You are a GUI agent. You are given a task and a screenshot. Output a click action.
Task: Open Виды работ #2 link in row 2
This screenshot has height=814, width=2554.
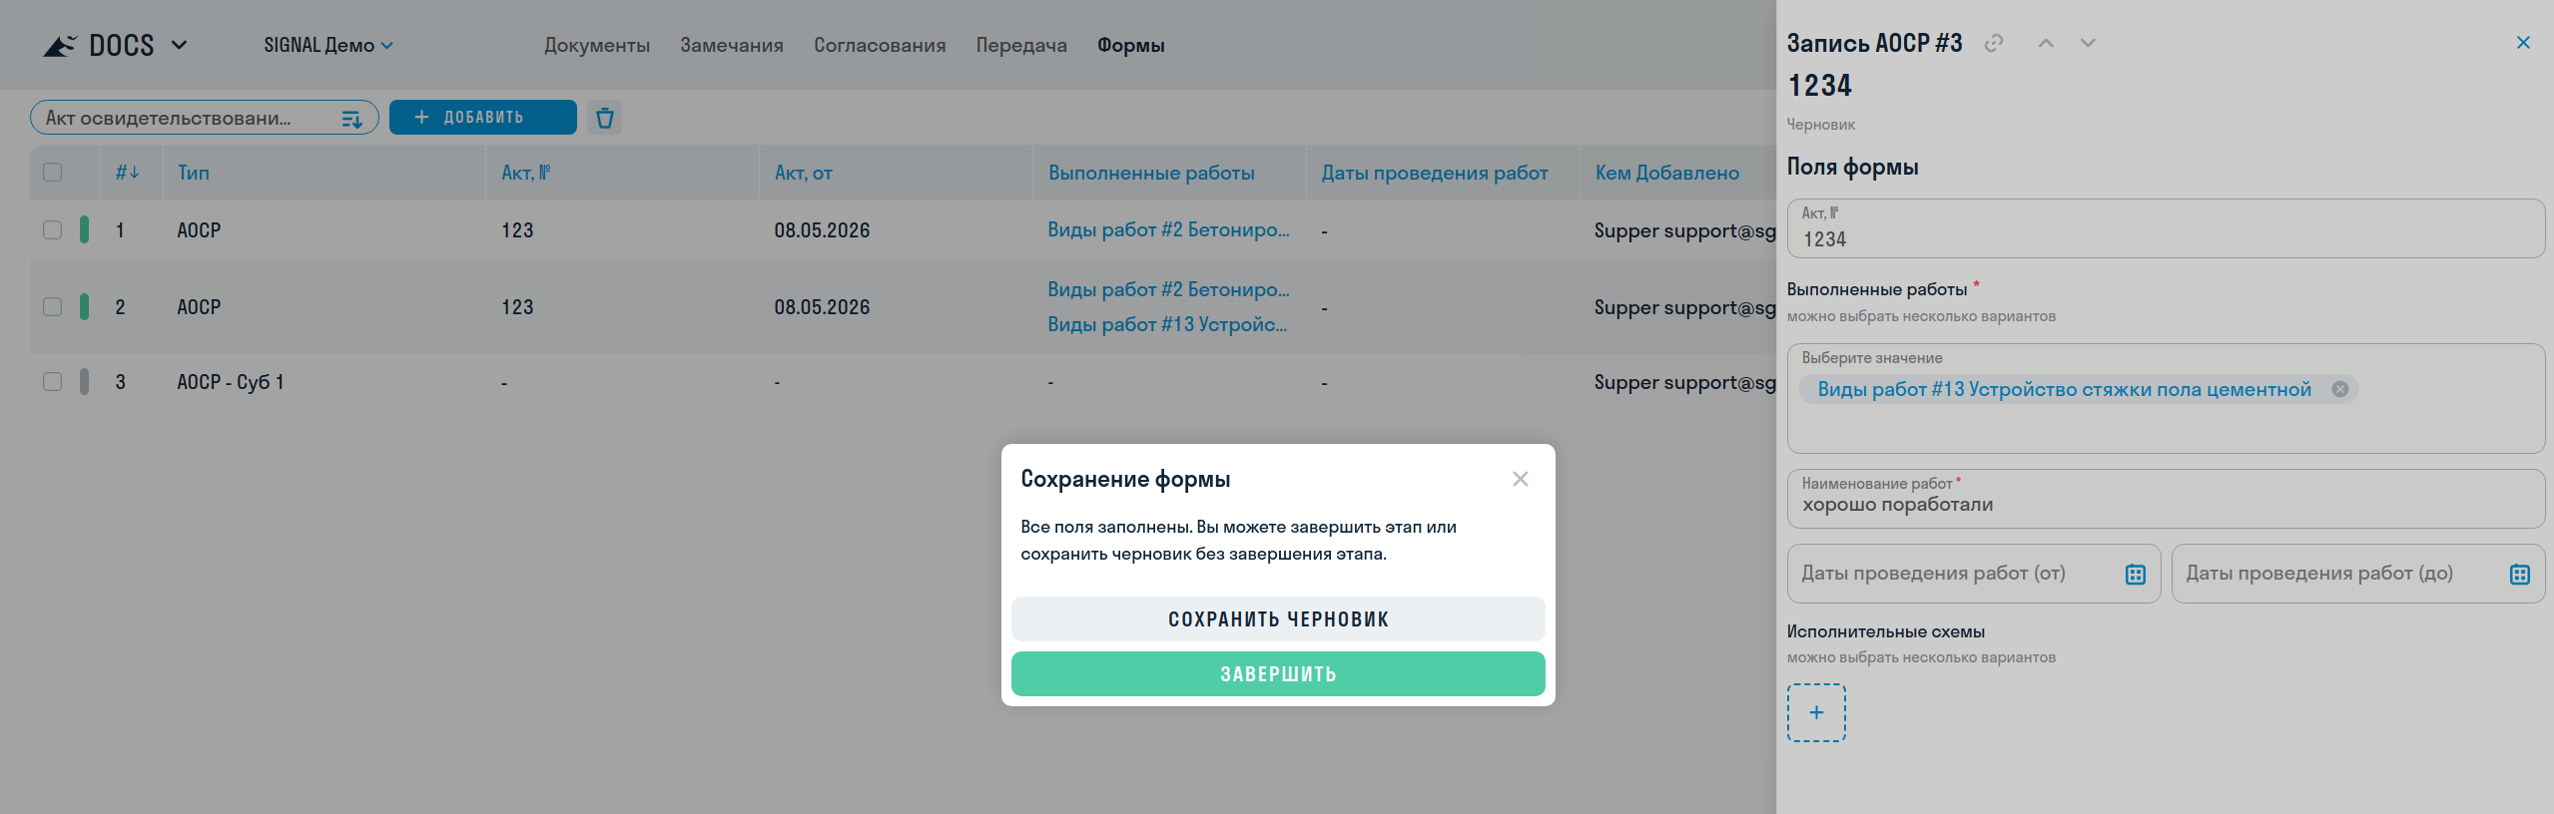(1168, 290)
